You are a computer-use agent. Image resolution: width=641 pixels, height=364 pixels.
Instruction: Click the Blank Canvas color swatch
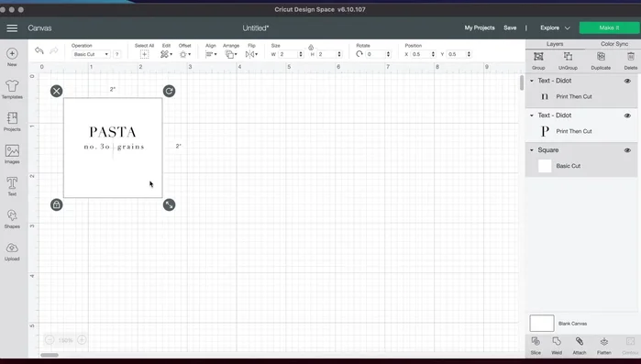[x=542, y=323]
